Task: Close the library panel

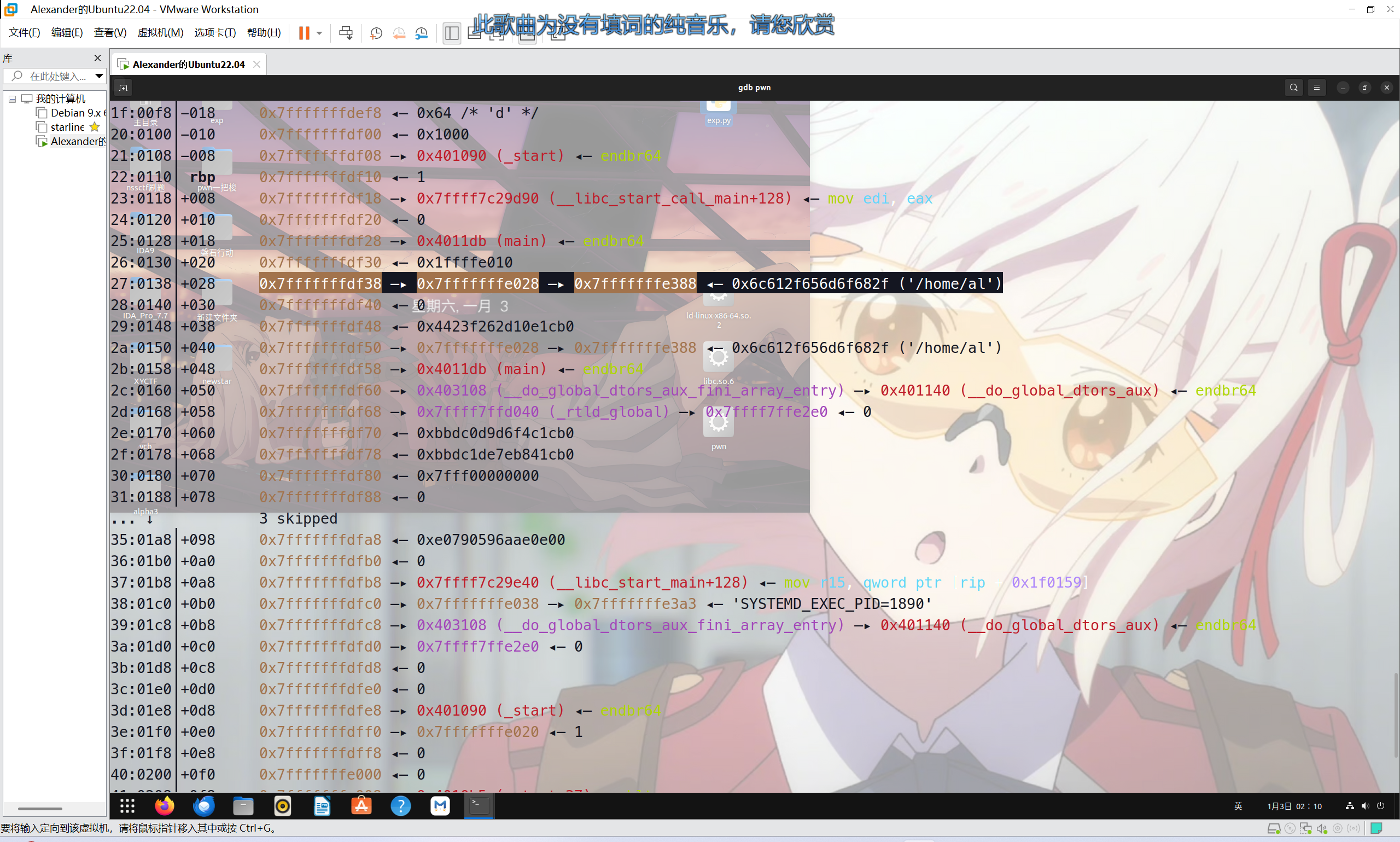Action: [97, 58]
